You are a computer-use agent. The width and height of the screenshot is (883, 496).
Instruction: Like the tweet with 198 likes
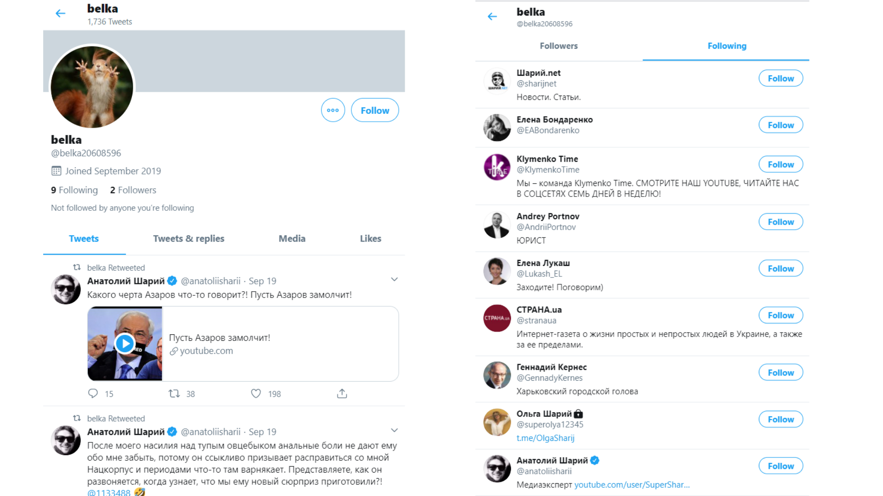pos(256,394)
